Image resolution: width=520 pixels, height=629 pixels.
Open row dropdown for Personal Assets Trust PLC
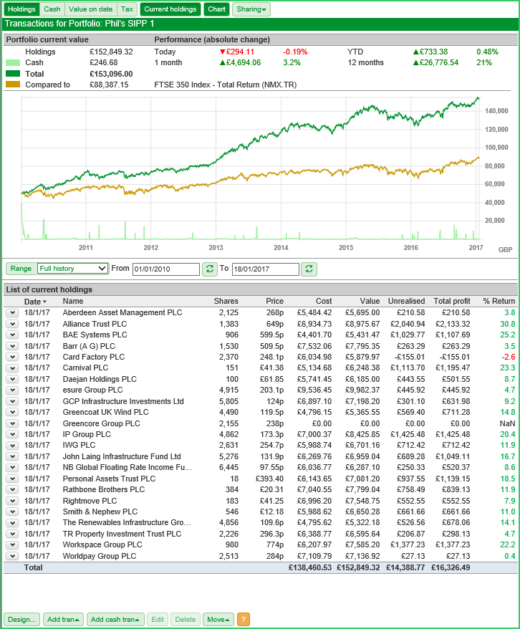point(12,479)
